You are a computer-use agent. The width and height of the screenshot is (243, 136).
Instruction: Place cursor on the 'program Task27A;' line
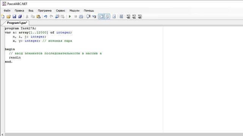tap(21, 28)
